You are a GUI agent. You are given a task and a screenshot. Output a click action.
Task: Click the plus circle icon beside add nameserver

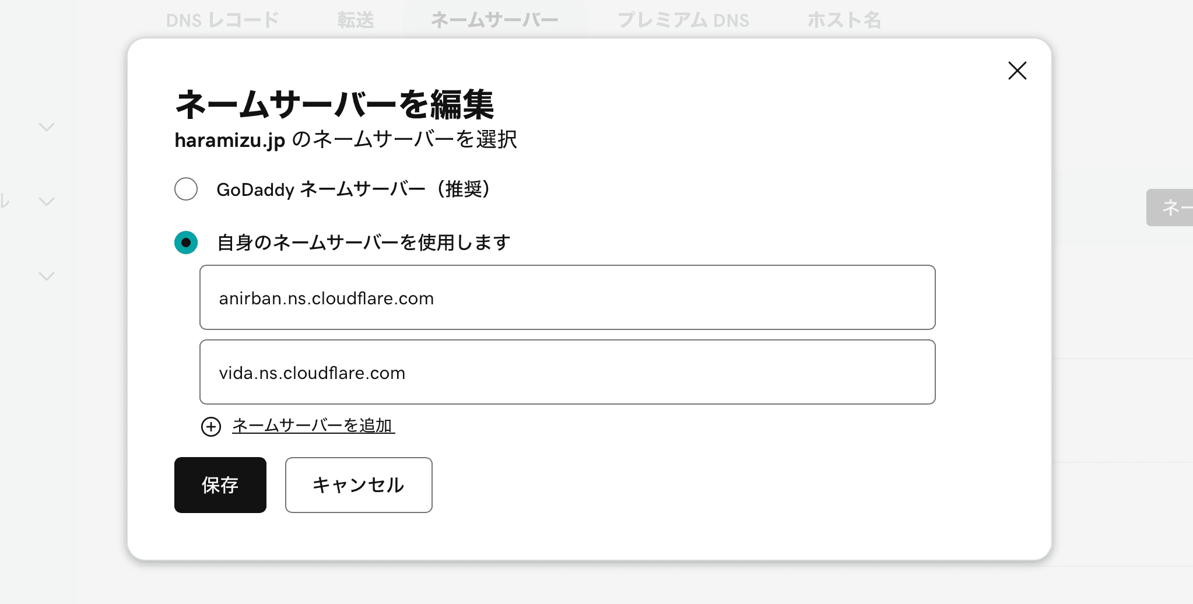[x=210, y=427]
